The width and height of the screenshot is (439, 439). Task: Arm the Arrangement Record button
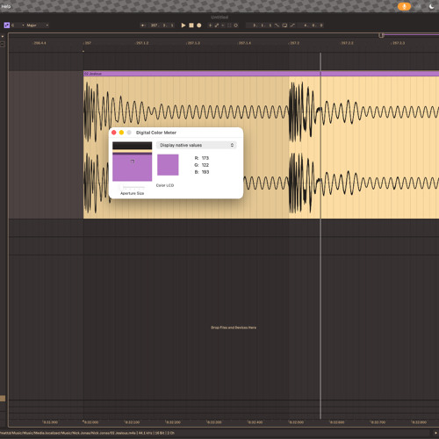pos(199,25)
